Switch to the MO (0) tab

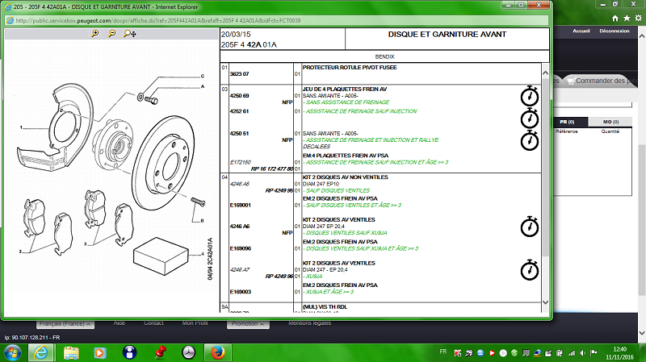coord(610,122)
